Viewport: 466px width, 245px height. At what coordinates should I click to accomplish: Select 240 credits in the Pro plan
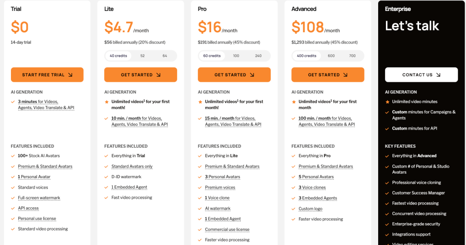258,56
